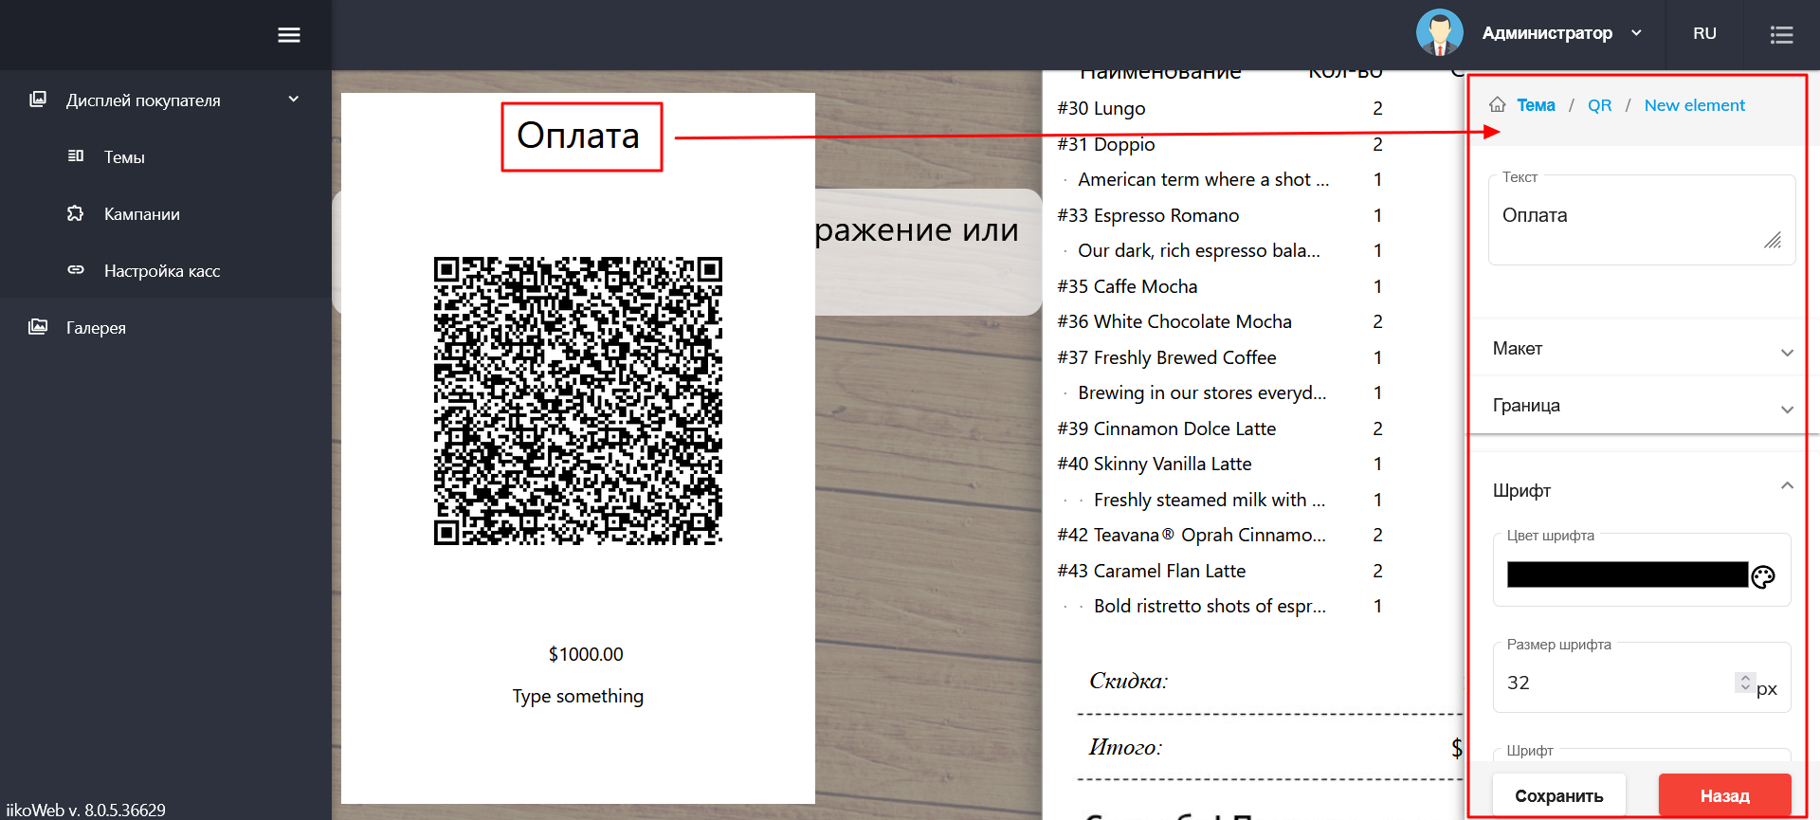The image size is (1820, 820).
Task: Click the hamburger menu icon in sidebar header
Action: point(288,35)
